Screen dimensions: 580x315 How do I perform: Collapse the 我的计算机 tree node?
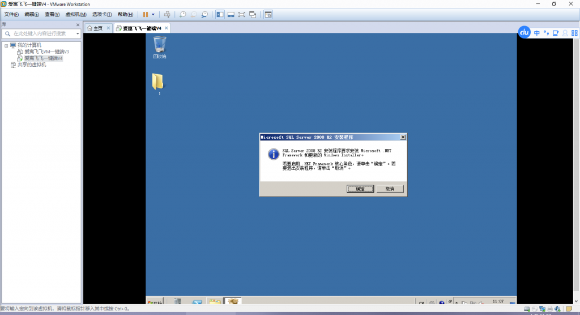coord(6,45)
